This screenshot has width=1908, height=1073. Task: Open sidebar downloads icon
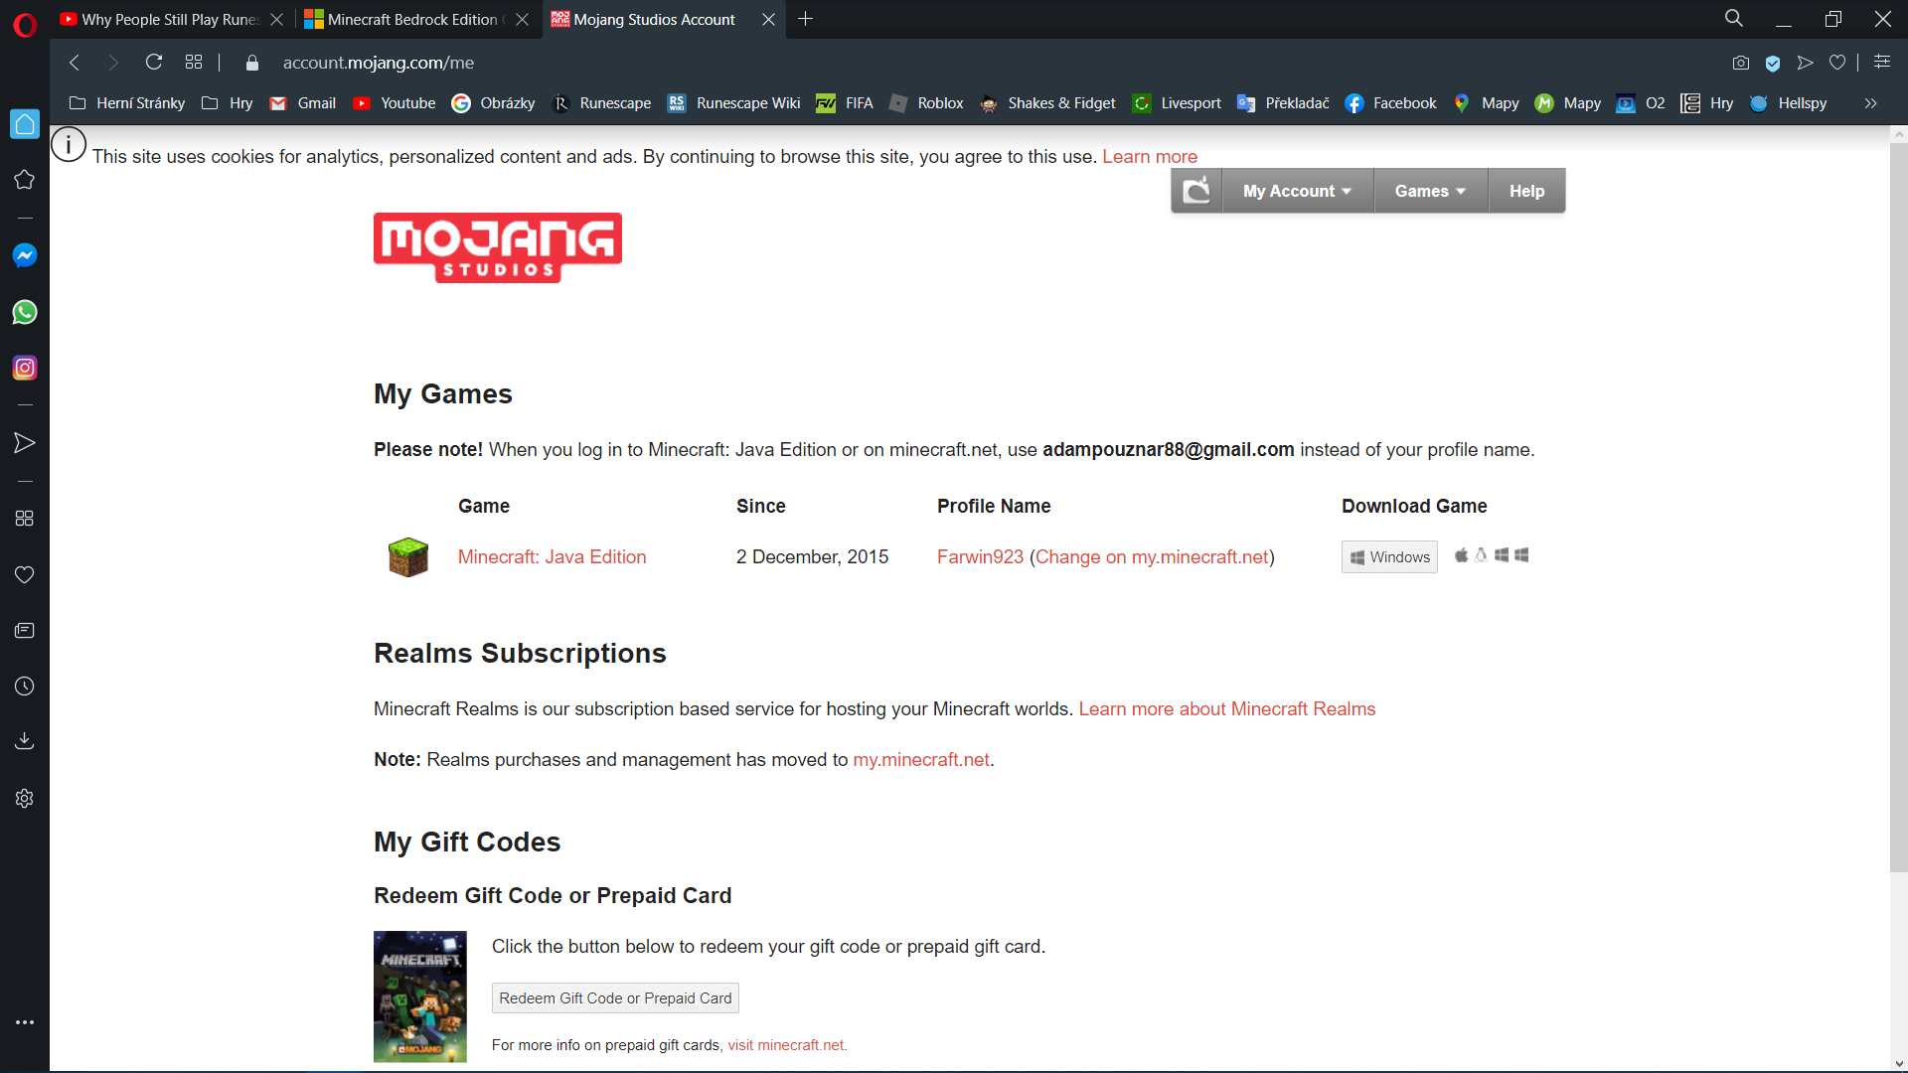[x=25, y=741]
